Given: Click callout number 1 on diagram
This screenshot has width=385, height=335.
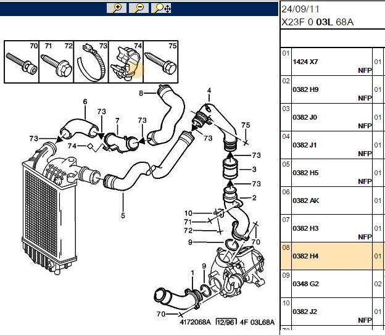Looking at the screenshot, I should [192, 273].
